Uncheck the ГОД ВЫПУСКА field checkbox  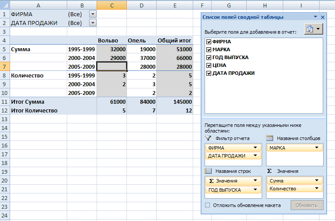(x=209, y=57)
